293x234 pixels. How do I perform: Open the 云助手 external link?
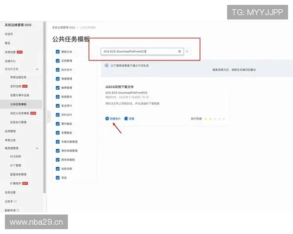(x=9, y=201)
